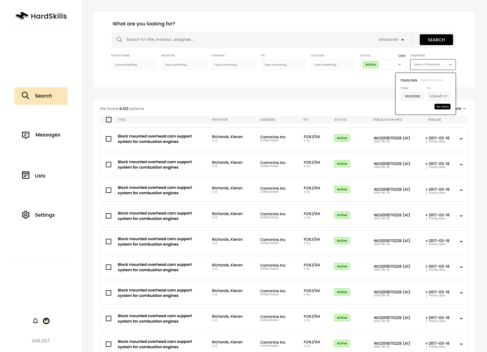
Task: Open Settings gear in the sidebar
Action: coord(26,215)
